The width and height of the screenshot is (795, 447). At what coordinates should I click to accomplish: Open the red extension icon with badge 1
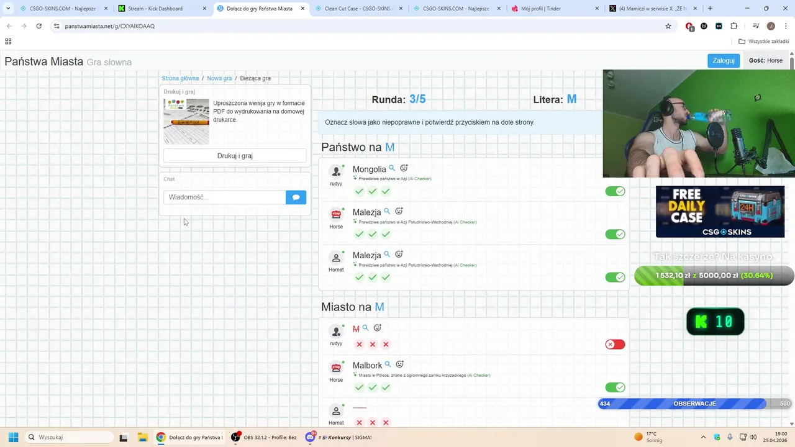tap(689, 26)
